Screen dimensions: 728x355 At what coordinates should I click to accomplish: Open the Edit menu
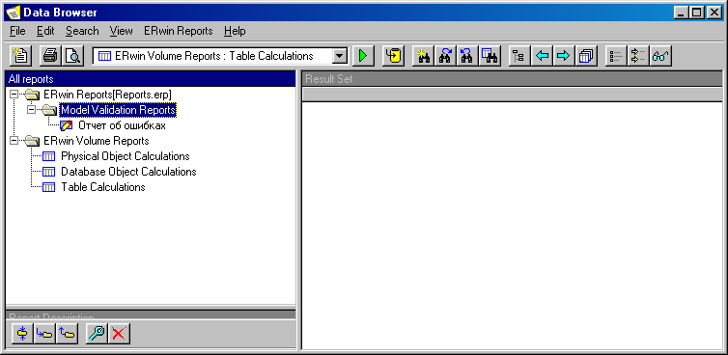tap(45, 31)
